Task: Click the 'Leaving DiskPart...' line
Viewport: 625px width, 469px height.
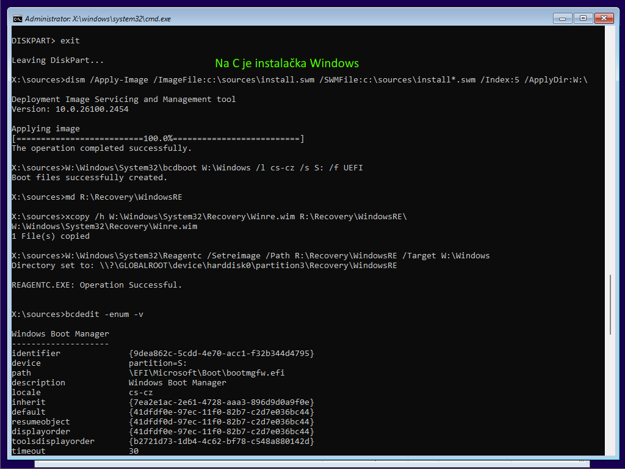Action: 58,60
